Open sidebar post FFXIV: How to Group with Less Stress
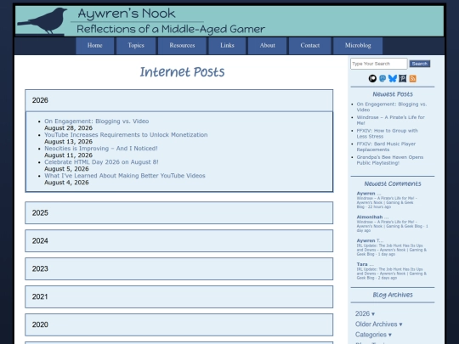459x344 pixels. [x=387, y=133]
